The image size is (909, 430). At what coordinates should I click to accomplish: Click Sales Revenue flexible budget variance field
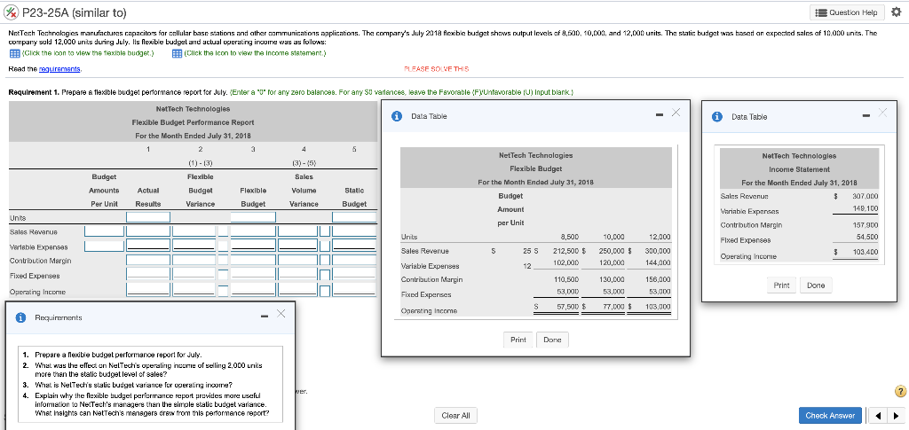coord(194,231)
